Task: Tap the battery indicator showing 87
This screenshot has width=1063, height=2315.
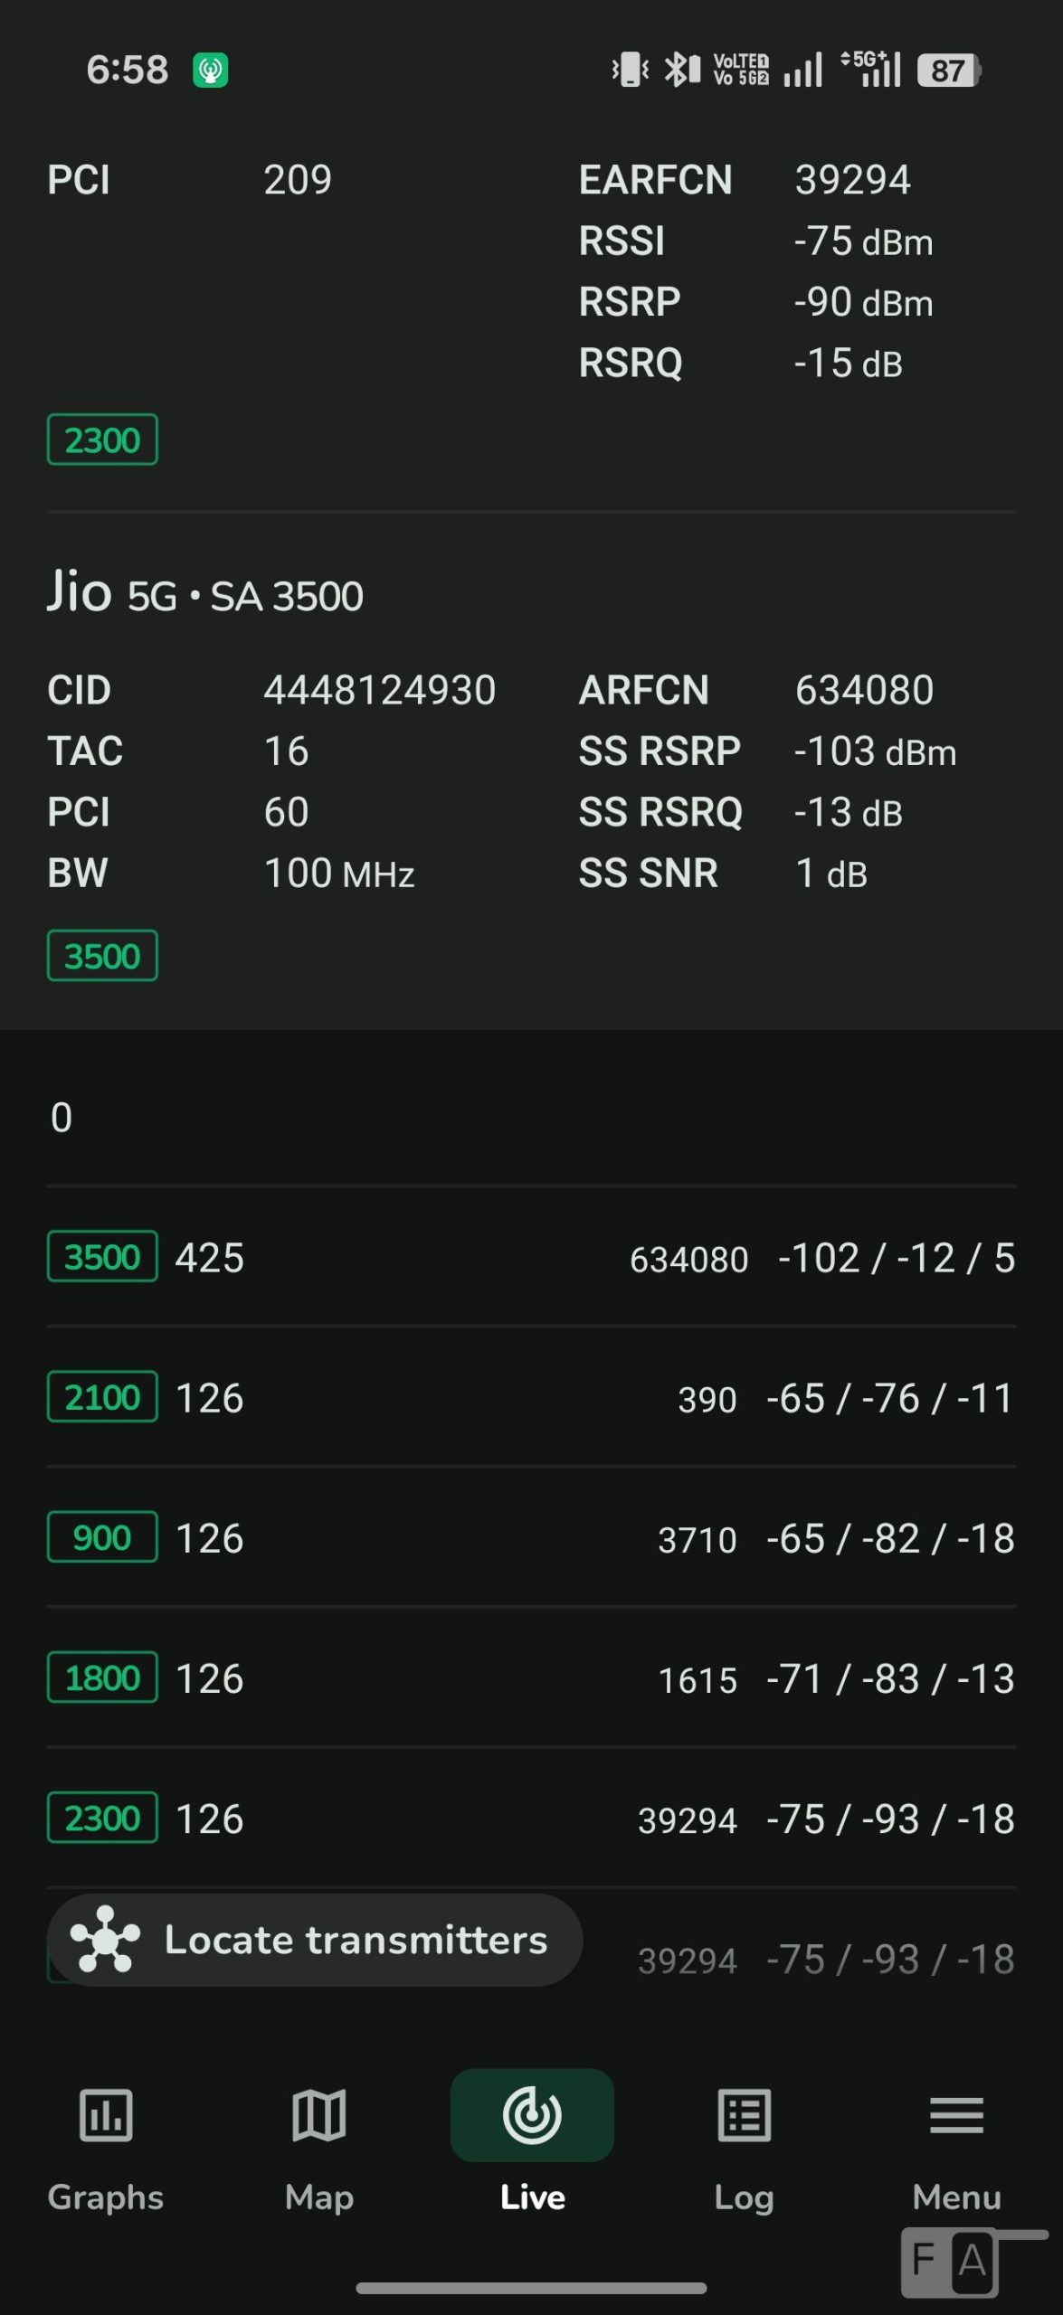Action: pos(948,71)
